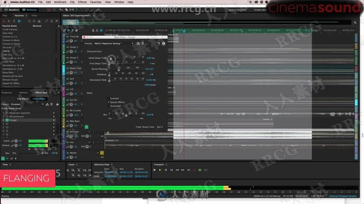Select the Convert to Mono favorite
The height and width of the screenshot is (204, 364).
[x=11, y=40]
